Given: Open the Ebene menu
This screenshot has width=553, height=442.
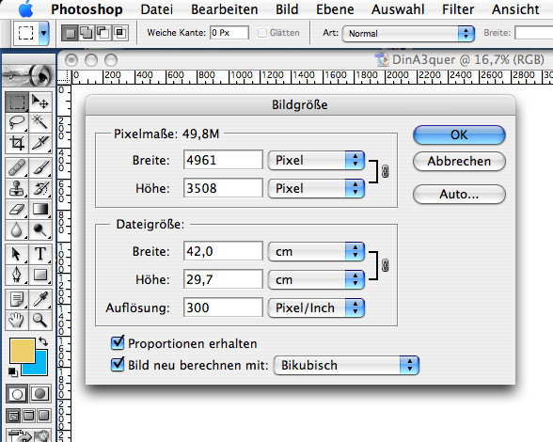Looking at the screenshot, I should [x=335, y=9].
